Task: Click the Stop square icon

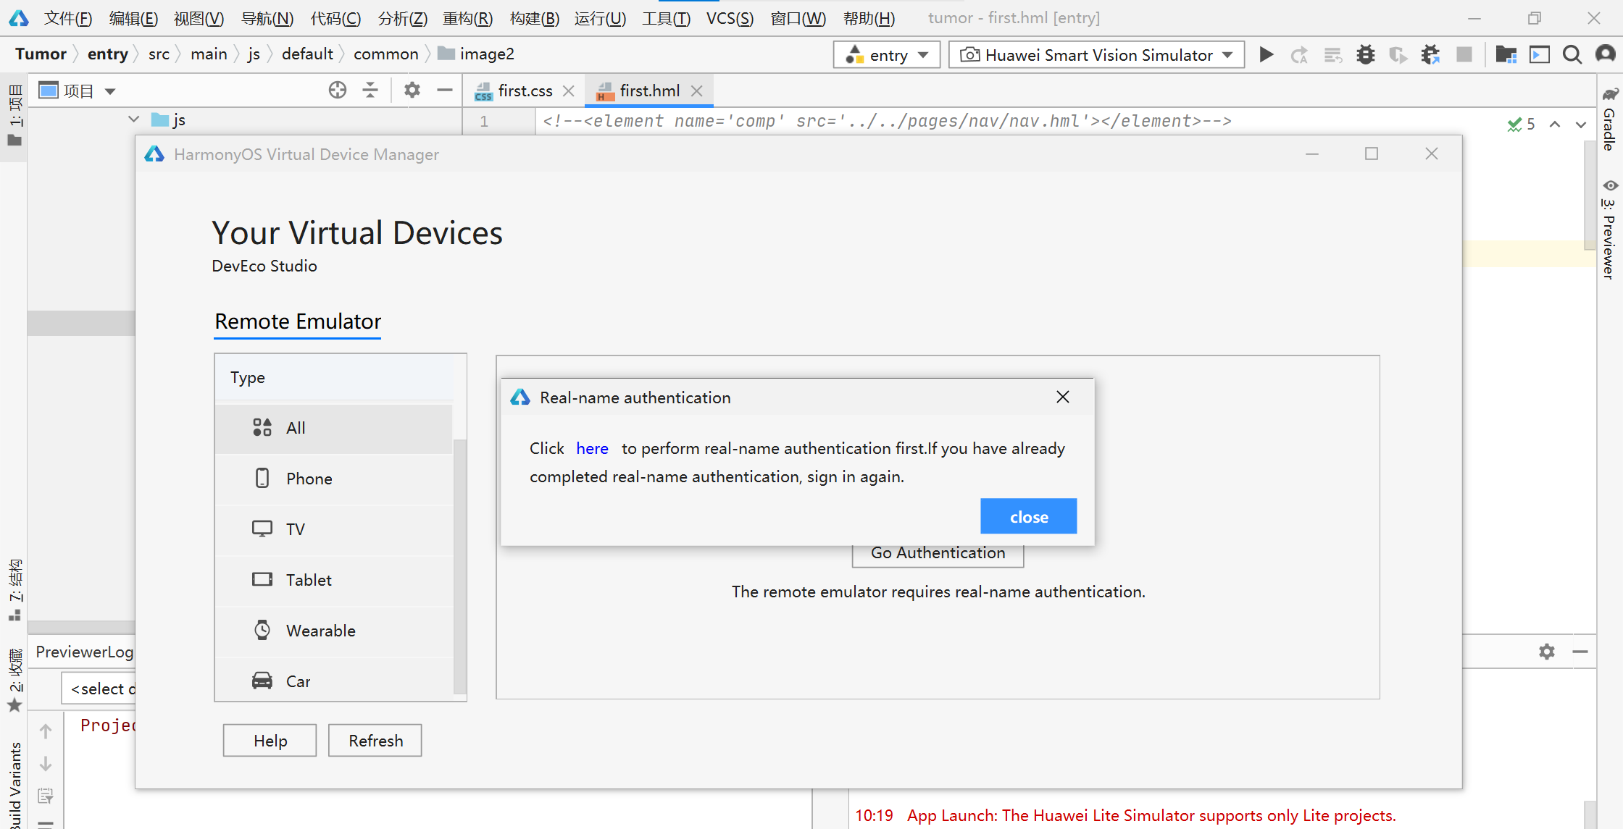Action: pyautogui.click(x=1464, y=54)
